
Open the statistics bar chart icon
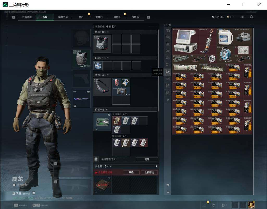tap(204, 205)
